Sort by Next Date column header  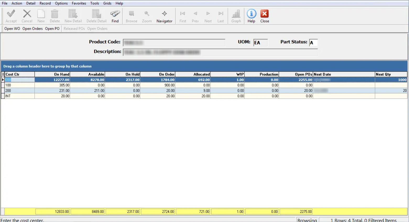(x=344, y=74)
